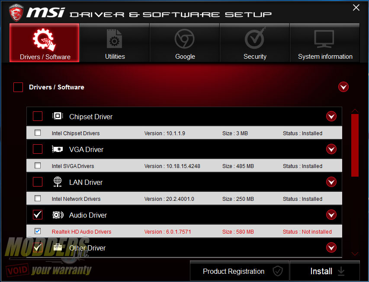Click the Audio Driver speaker icon
The image size is (369, 282).
pyautogui.click(x=58, y=215)
